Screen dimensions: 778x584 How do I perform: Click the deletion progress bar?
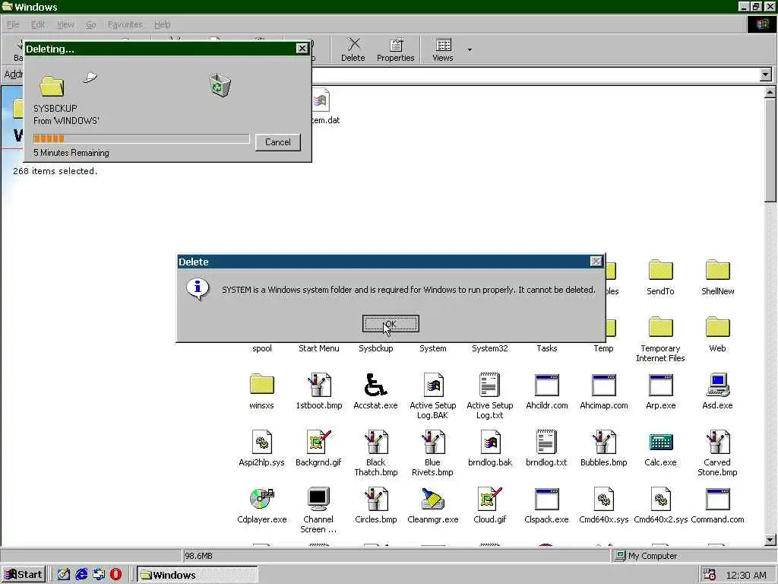coord(141,138)
